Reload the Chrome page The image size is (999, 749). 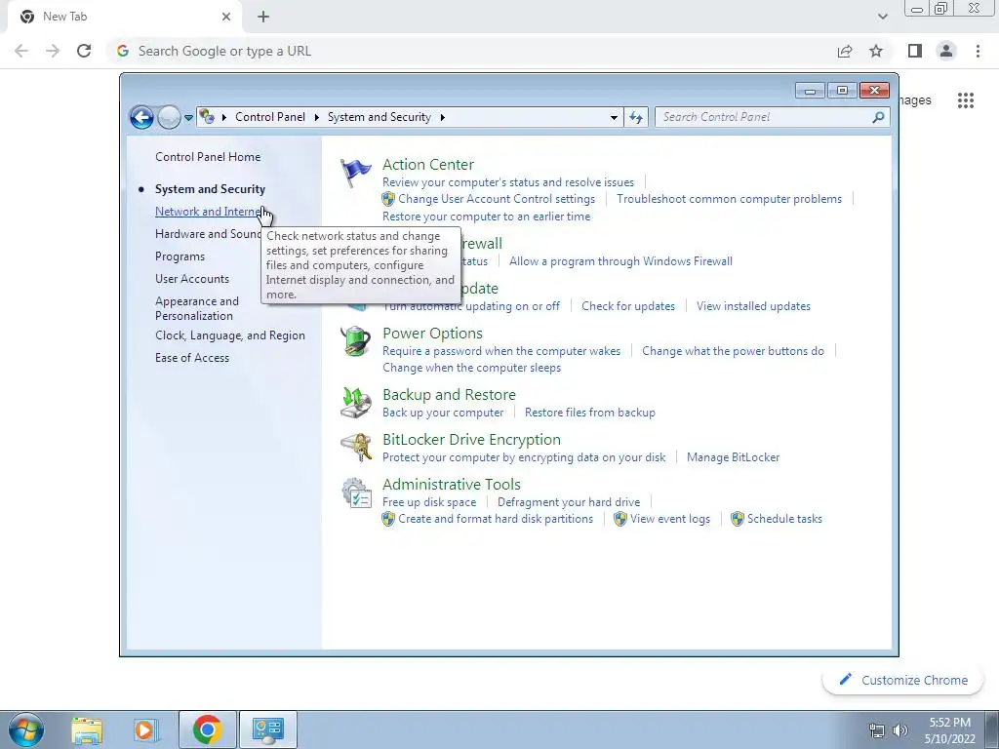[x=84, y=51]
